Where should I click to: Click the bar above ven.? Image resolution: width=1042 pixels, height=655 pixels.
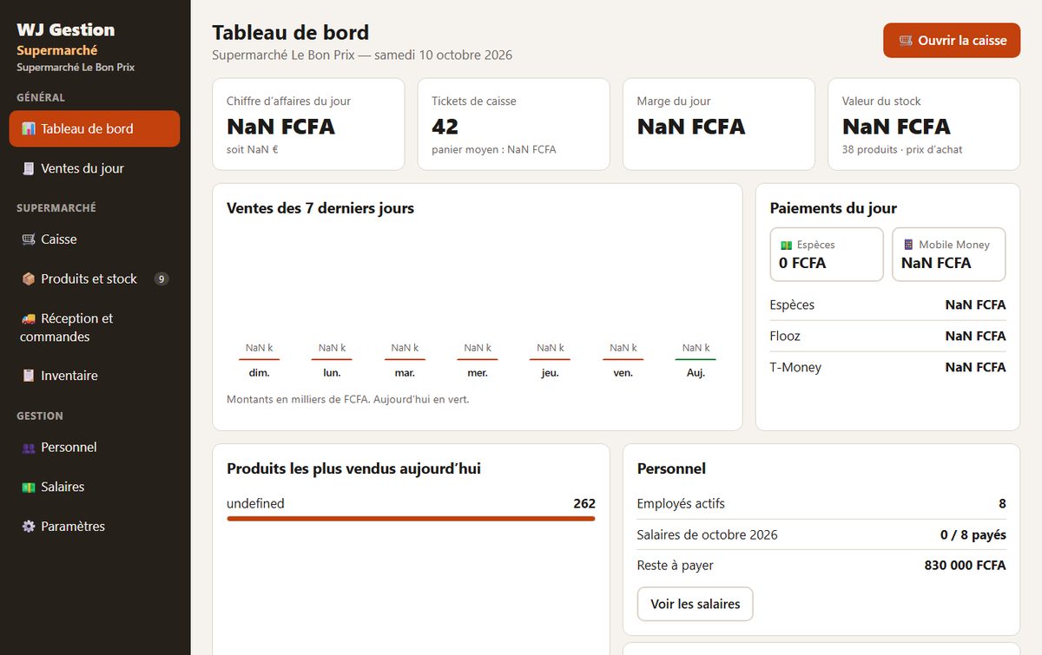click(623, 358)
